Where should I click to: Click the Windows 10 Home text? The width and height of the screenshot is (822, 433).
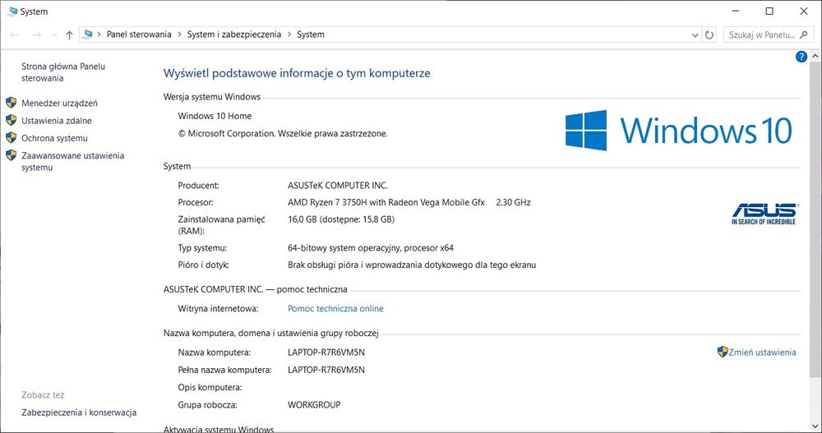tap(215, 117)
